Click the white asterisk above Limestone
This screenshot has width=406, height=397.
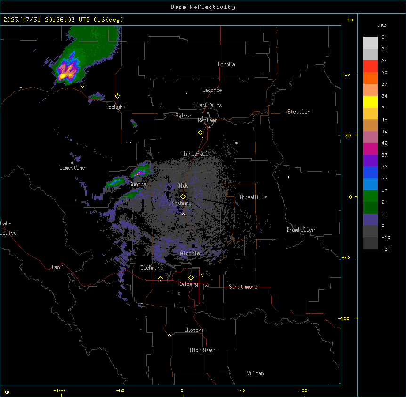[72, 163]
